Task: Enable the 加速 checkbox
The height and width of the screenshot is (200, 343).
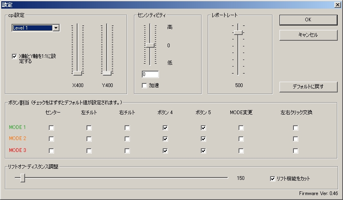Action: (x=144, y=85)
